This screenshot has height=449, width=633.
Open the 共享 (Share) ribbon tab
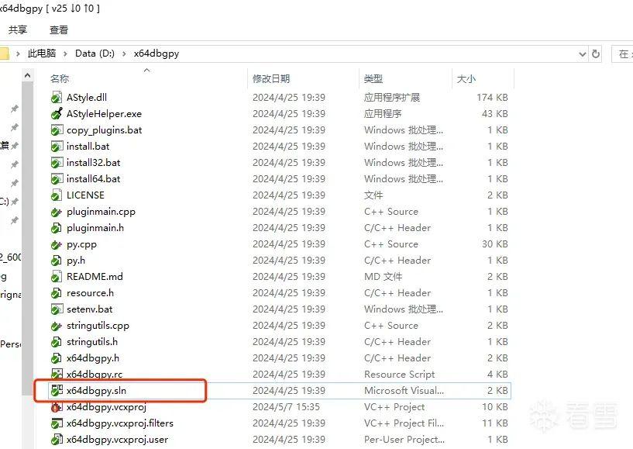point(18,30)
